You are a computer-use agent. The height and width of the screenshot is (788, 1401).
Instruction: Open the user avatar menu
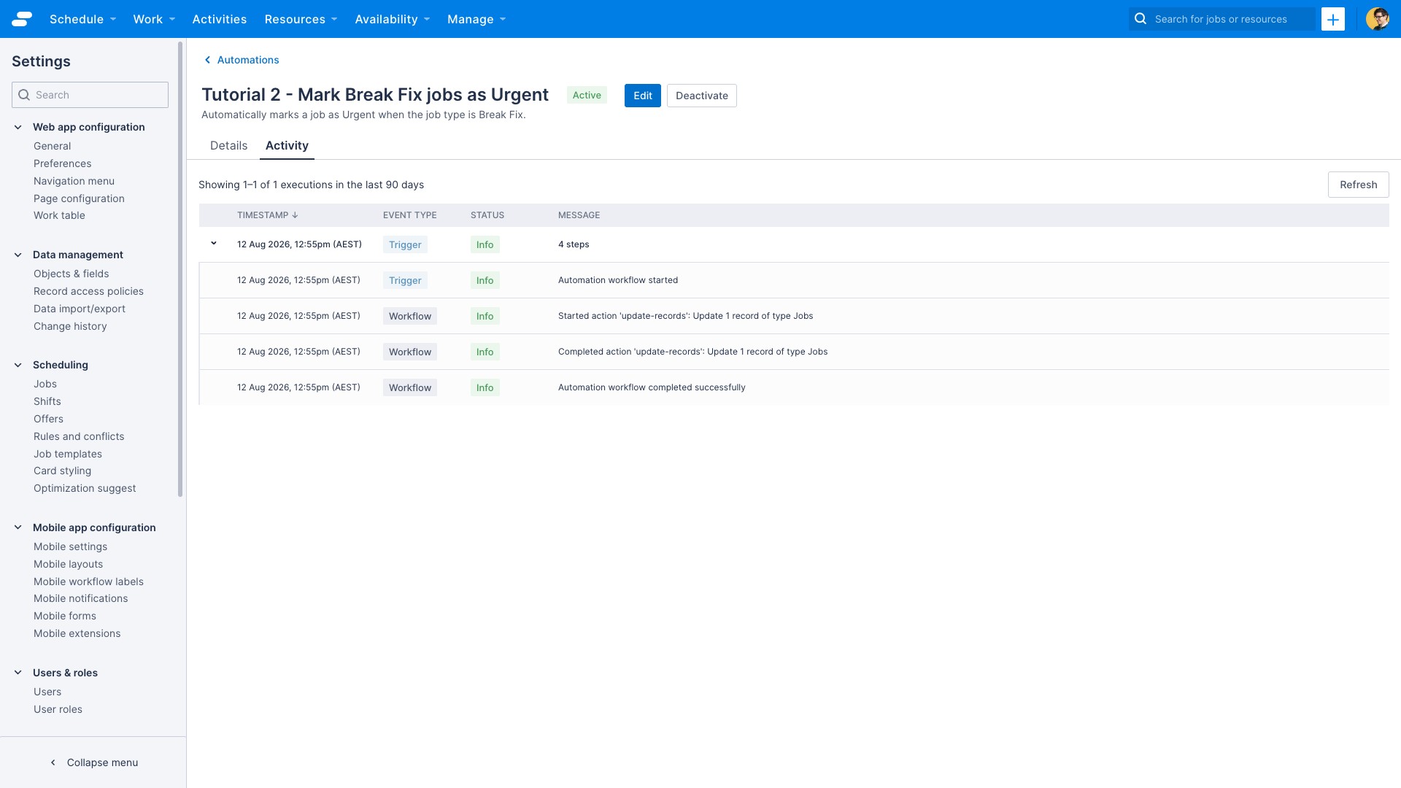(1377, 19)
